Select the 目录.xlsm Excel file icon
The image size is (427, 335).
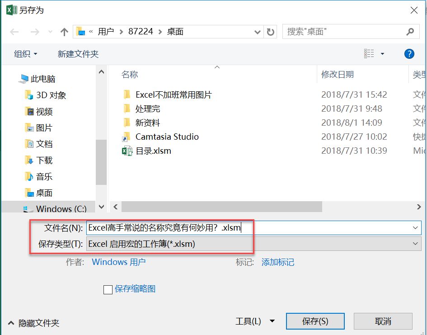click(127, 151)
